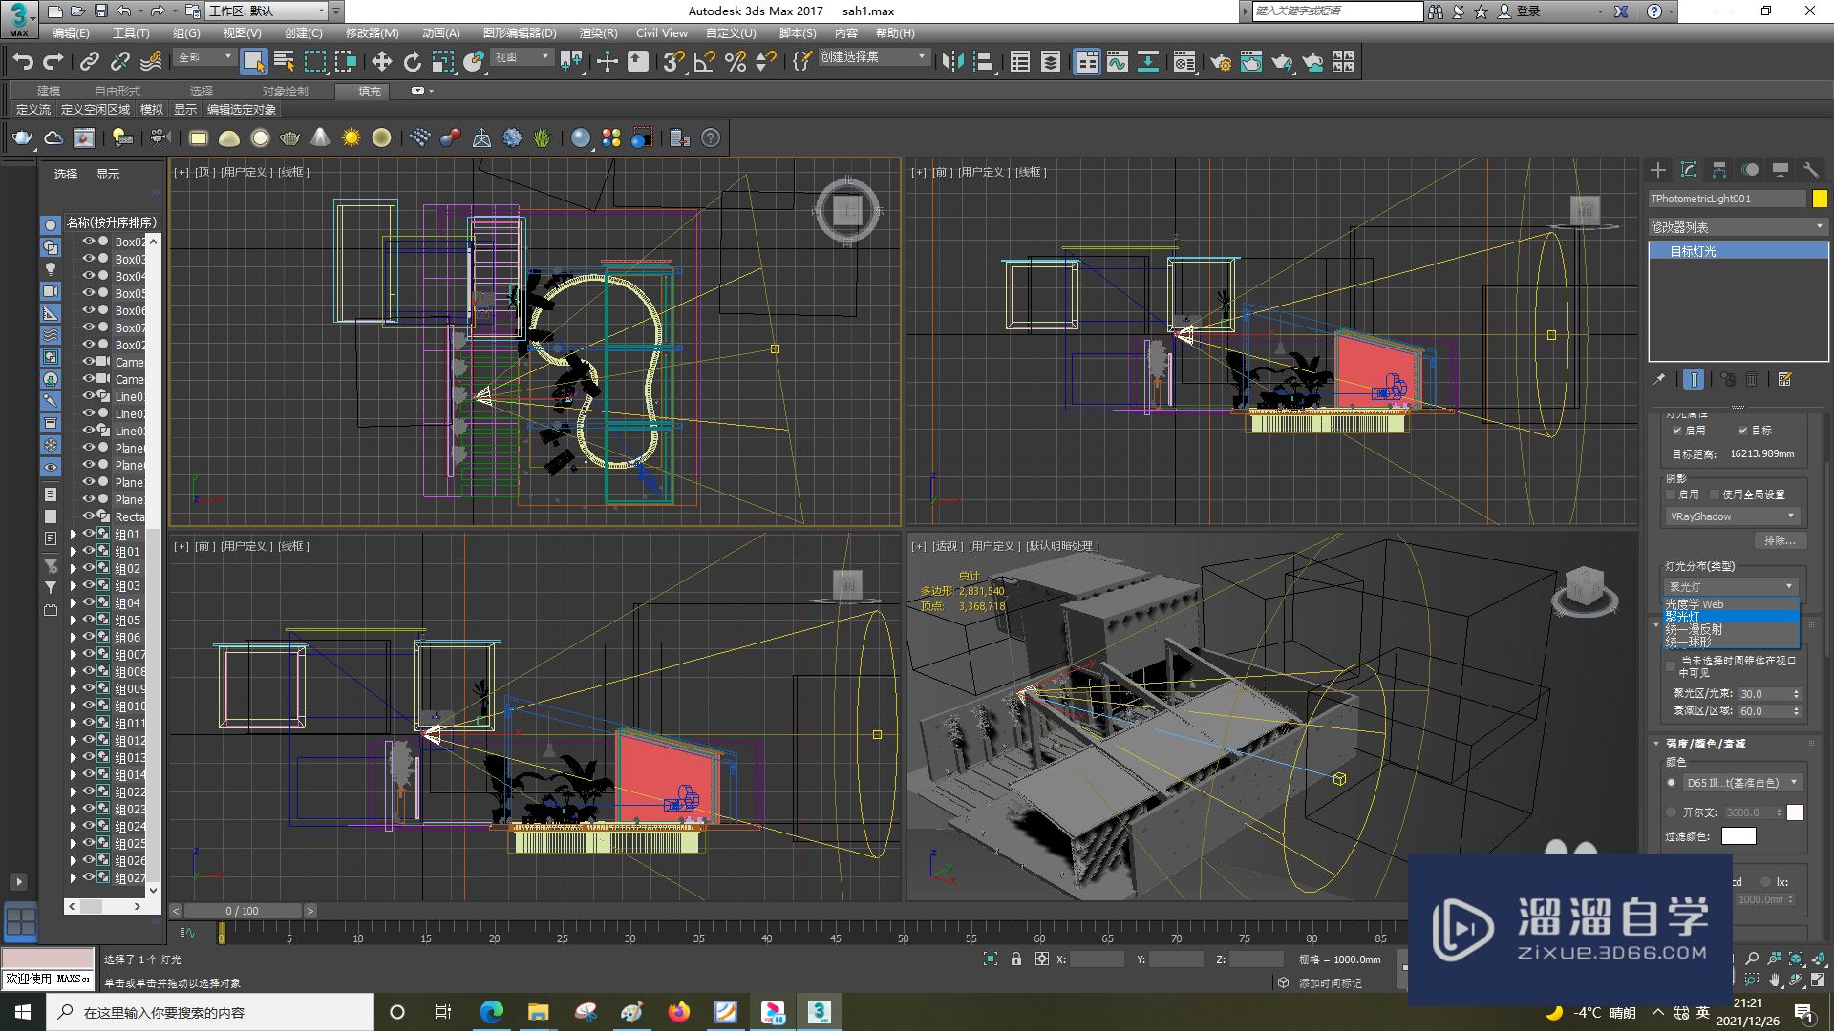Switch to the 自由形式 ribbon tab
This screenshot has width=1834, height=1033.
117,91
